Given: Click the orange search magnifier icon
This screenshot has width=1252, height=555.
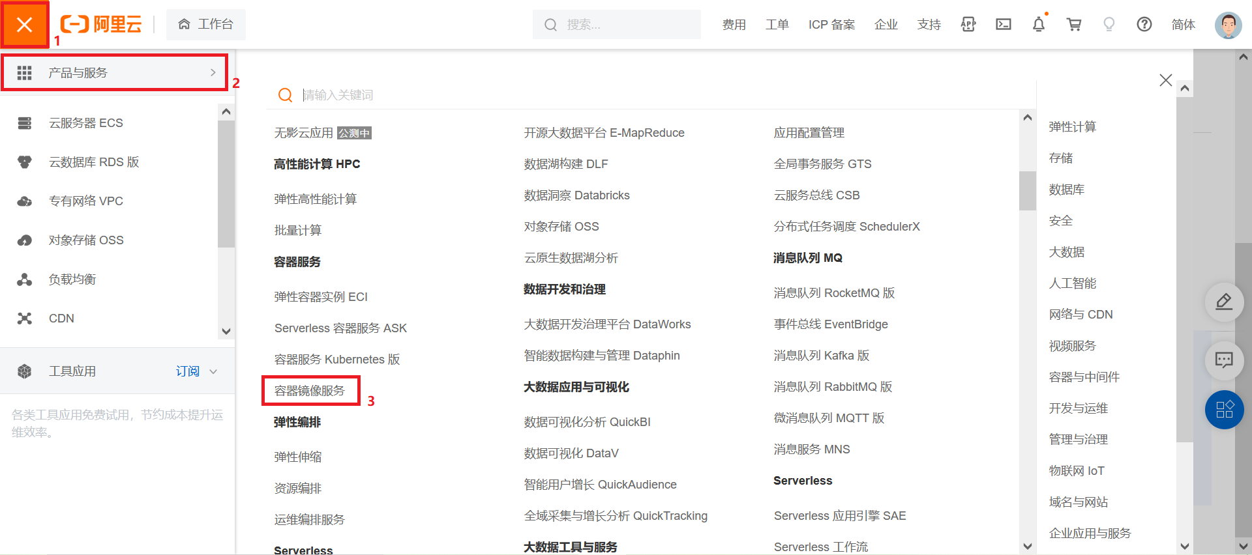Looking at the screenshot, I should pos(285,95).
